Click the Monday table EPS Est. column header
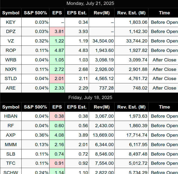The width and height of the screenshot is (178, 174). (x=77, y=13)
